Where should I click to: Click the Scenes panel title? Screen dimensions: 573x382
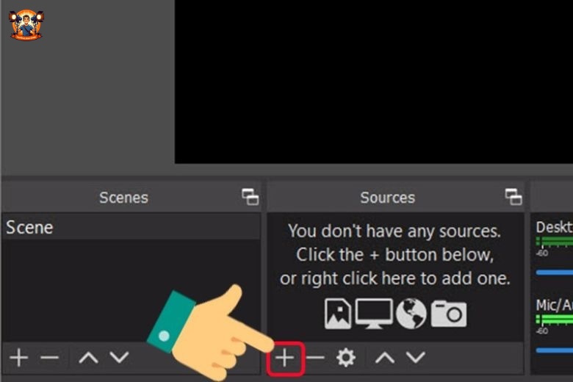[x=124, y=198]
